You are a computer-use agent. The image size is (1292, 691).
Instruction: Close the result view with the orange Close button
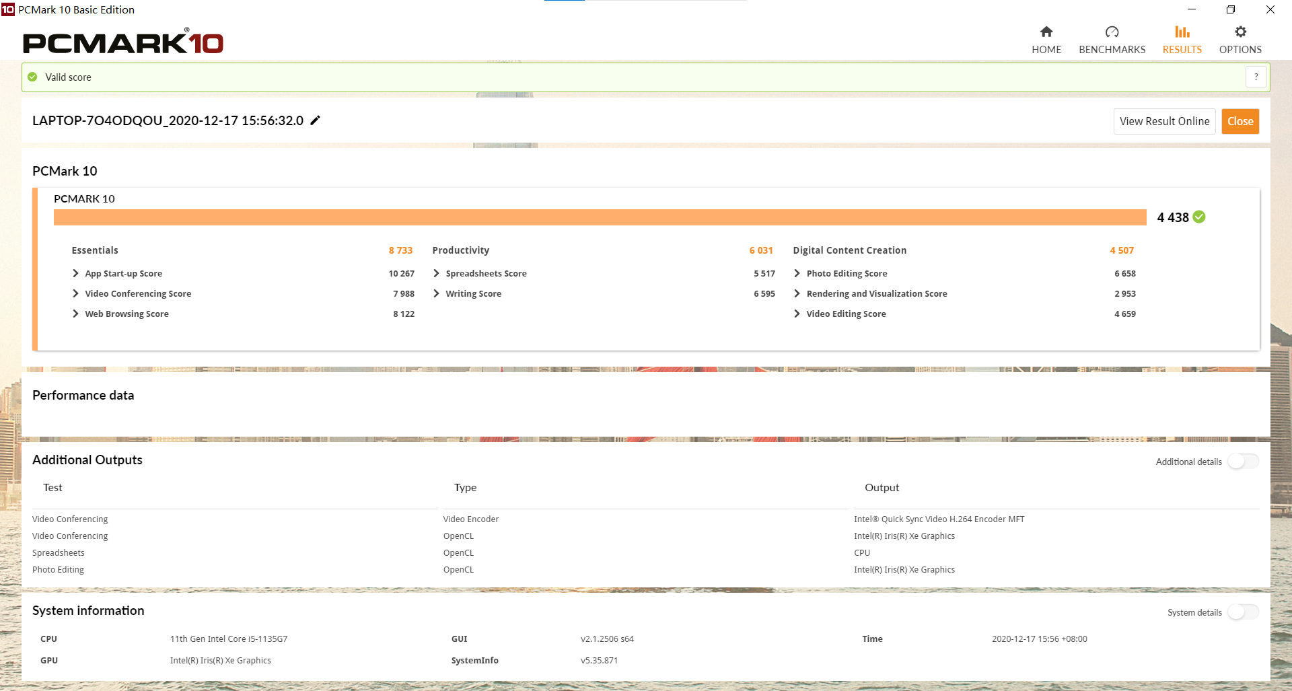coord(1240,121)
